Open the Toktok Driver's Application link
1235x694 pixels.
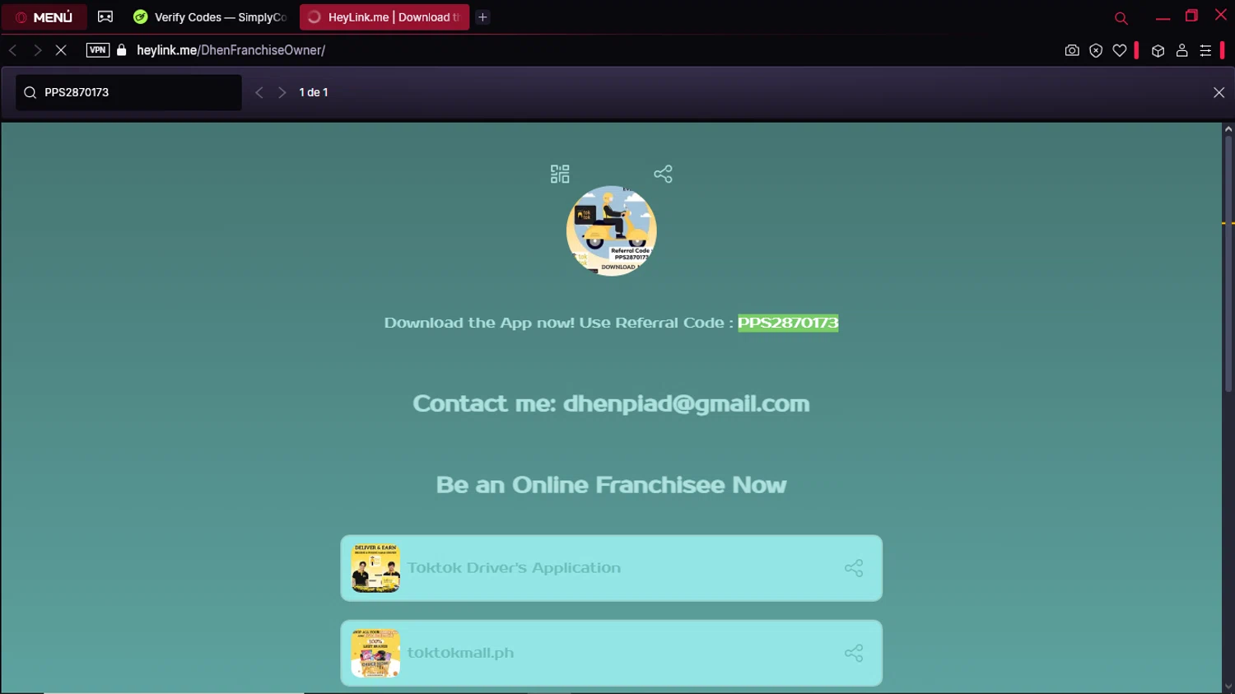pos(612,568)
